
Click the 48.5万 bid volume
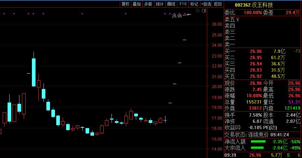[278, 76]
